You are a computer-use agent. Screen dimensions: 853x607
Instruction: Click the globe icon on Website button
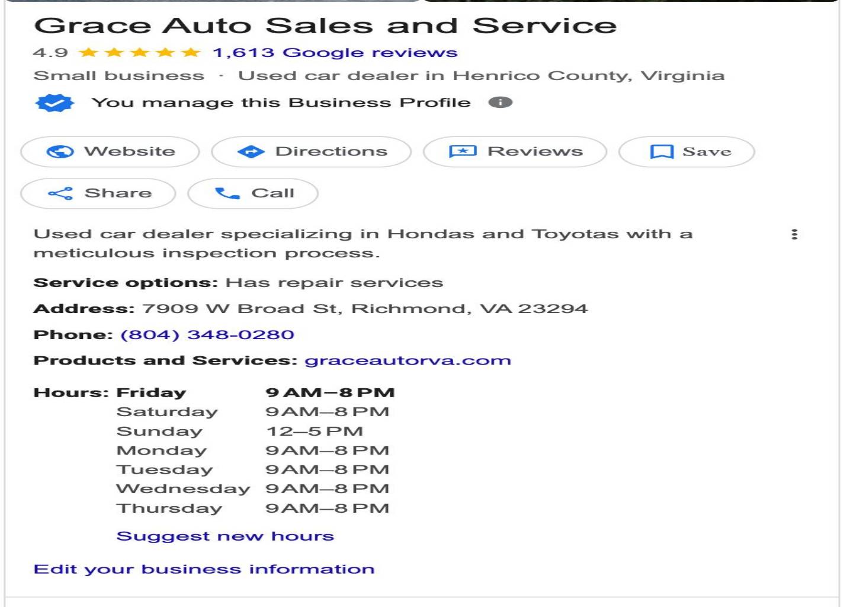[60, 152]
